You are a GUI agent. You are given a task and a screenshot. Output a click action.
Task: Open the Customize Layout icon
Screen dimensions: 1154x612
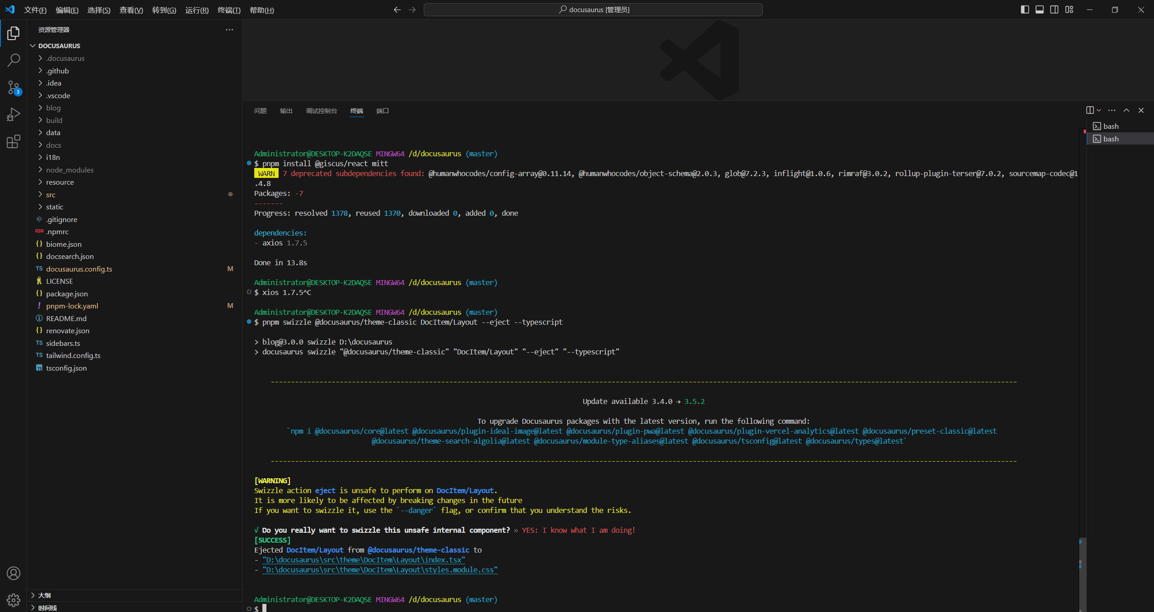coord(1069,9)
